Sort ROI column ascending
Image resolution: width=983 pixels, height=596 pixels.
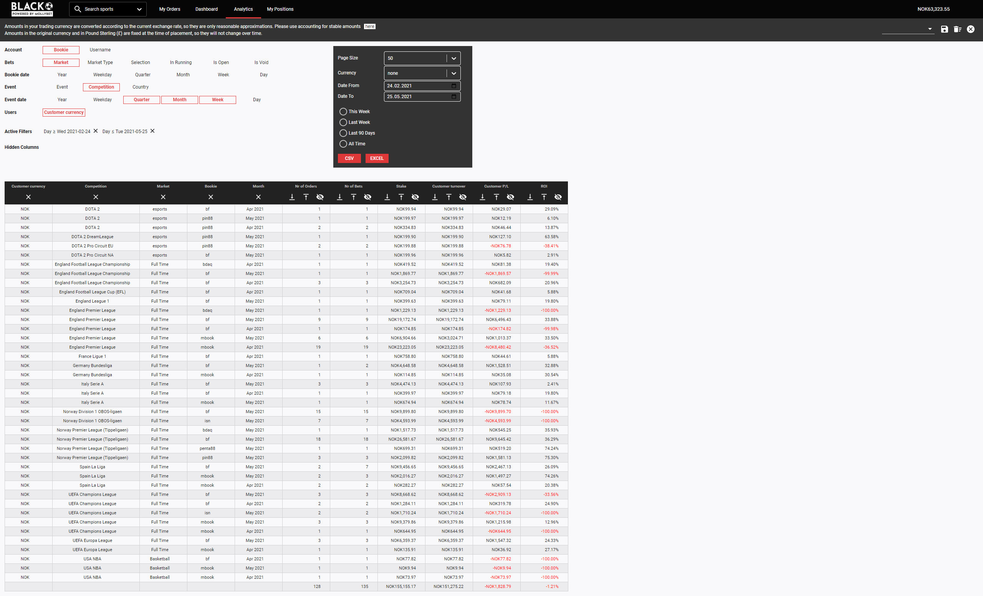point(544,197)
